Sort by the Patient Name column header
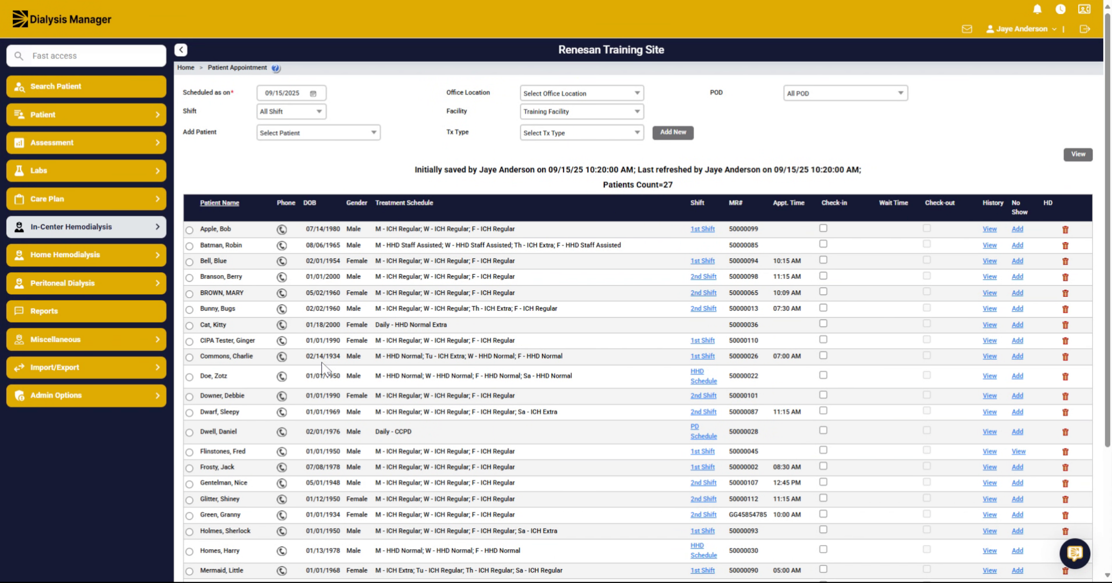Screen dimensions: 1112x583 click(220, 203)
